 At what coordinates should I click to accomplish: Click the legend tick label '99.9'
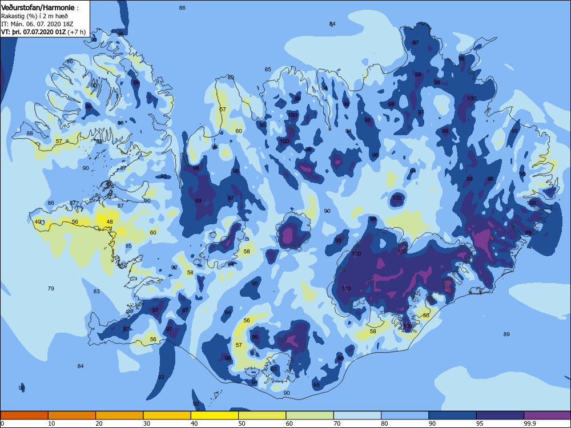click(529, 423)
